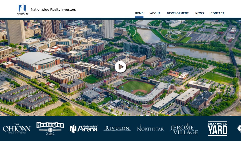Screen dimensions: 241x150
Task: Open the About menu item
Action: (x=155, y=13)
